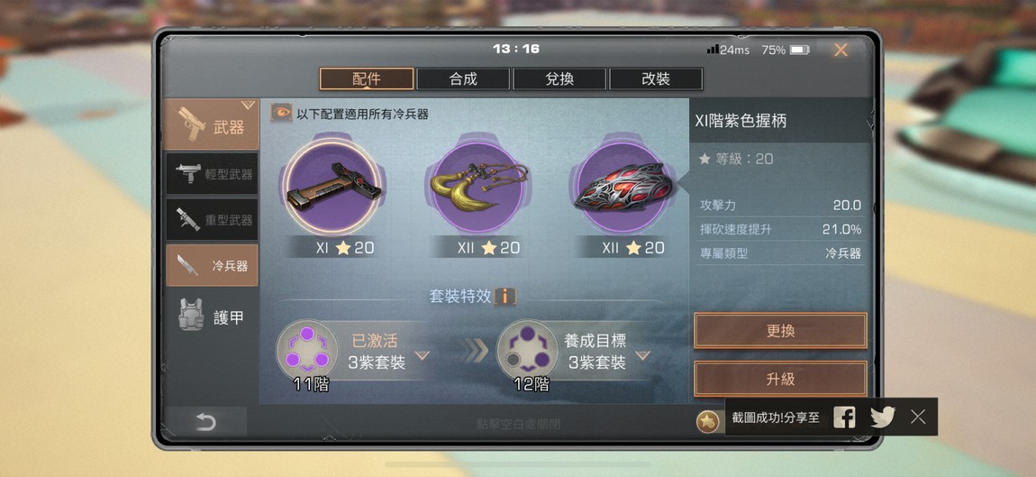Viewport: 1036px width, 477px height.
Task: Share screenshot to Twitter
Action: point(883,417)
